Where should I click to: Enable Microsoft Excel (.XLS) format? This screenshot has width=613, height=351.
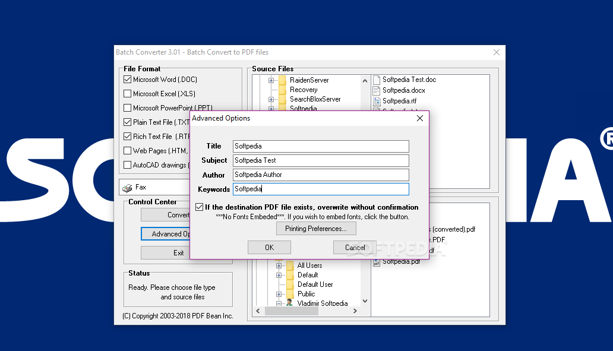click(x=127, y=94)
